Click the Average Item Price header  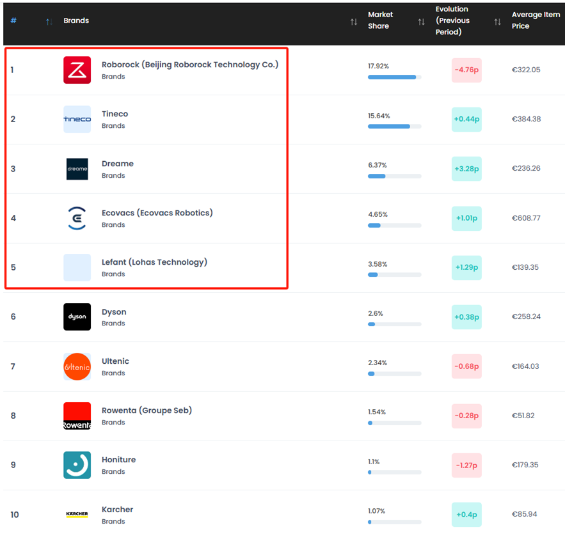pyautogui.click(x=535, y=20)
